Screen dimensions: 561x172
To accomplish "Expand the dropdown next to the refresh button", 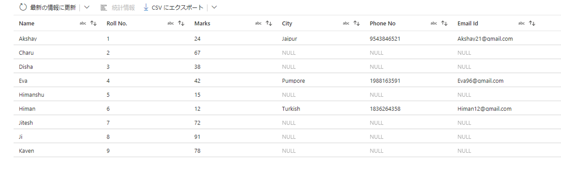I will (87, 7).
